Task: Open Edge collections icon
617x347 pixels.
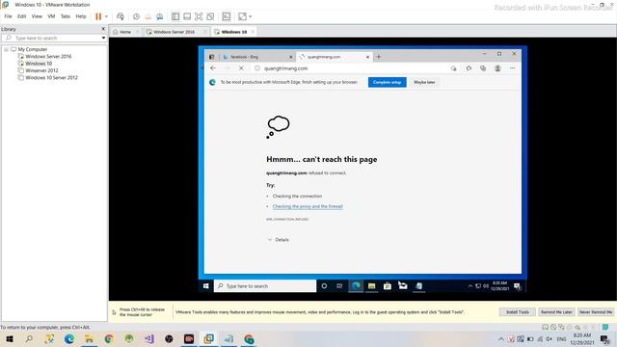Action: 483,68
